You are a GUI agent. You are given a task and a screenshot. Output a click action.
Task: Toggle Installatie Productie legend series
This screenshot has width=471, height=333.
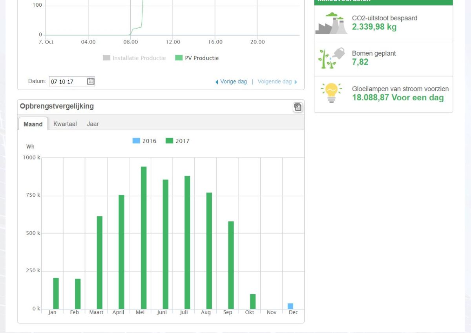135,58
